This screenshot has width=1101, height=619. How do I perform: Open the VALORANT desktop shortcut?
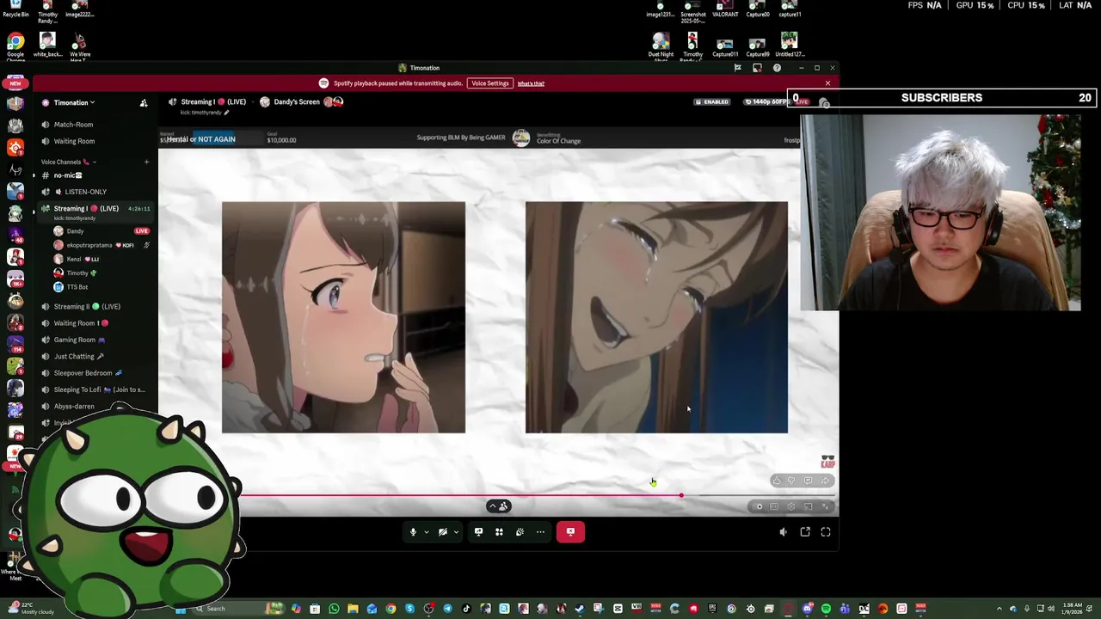[x=725, y=9]
